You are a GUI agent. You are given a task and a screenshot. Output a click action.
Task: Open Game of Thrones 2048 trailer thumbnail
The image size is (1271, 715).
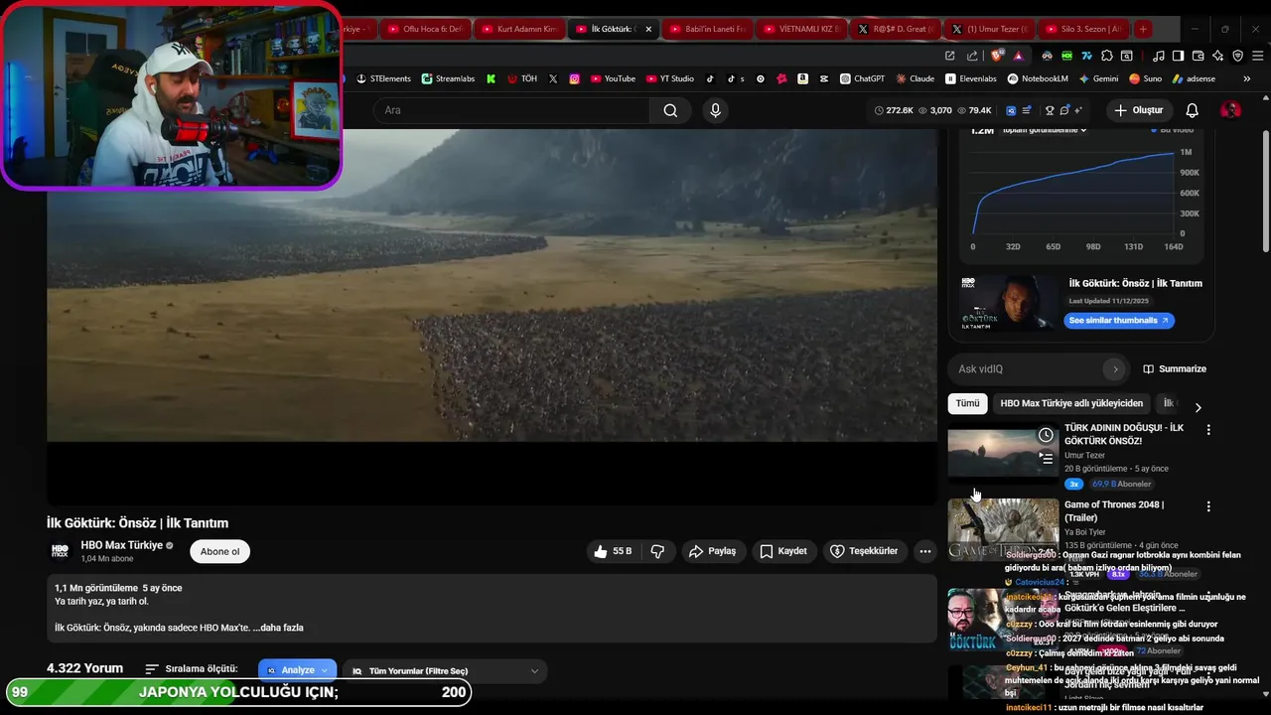[x=1003, y=529]
